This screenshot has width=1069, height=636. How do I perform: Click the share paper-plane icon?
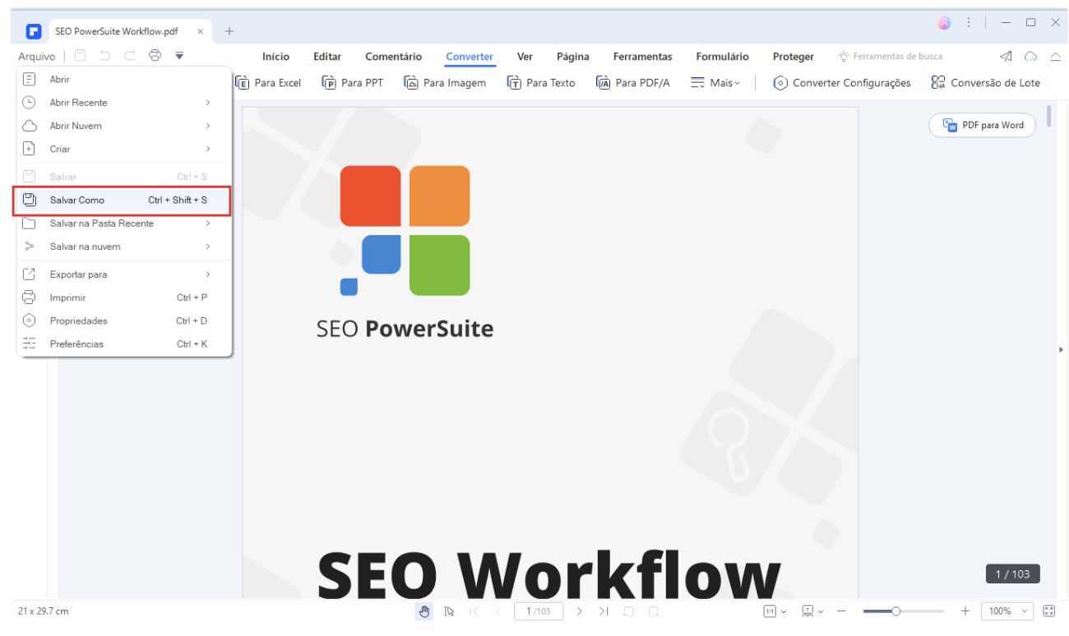(x=1006, y=57)
